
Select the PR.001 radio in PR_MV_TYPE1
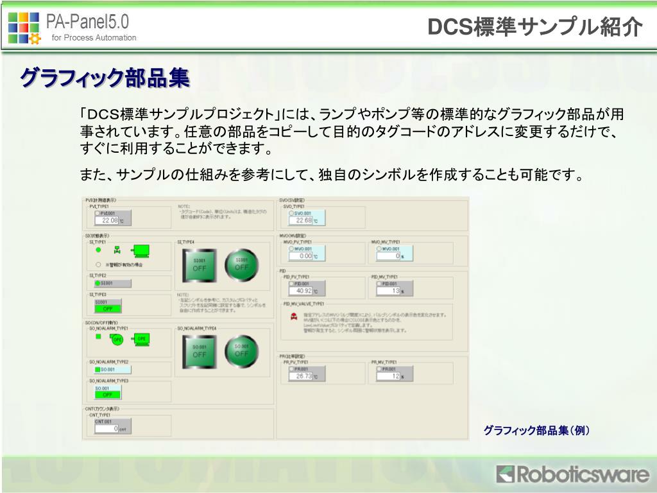(x=379, y=369)
